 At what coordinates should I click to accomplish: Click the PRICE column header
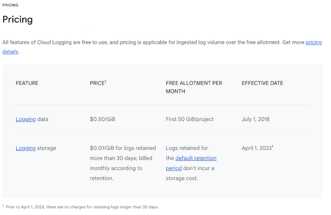(x=97, y=83)
